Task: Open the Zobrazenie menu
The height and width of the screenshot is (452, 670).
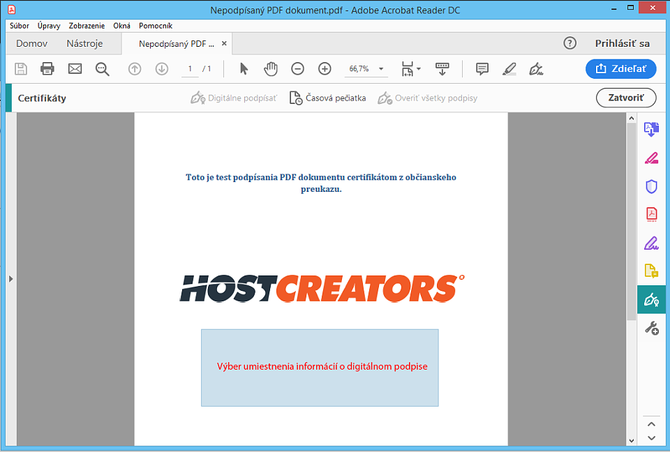Action: (x=87, y=26)
